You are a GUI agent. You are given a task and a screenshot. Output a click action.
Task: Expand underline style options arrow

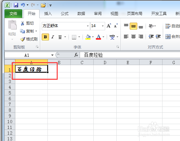coord(65,37)
